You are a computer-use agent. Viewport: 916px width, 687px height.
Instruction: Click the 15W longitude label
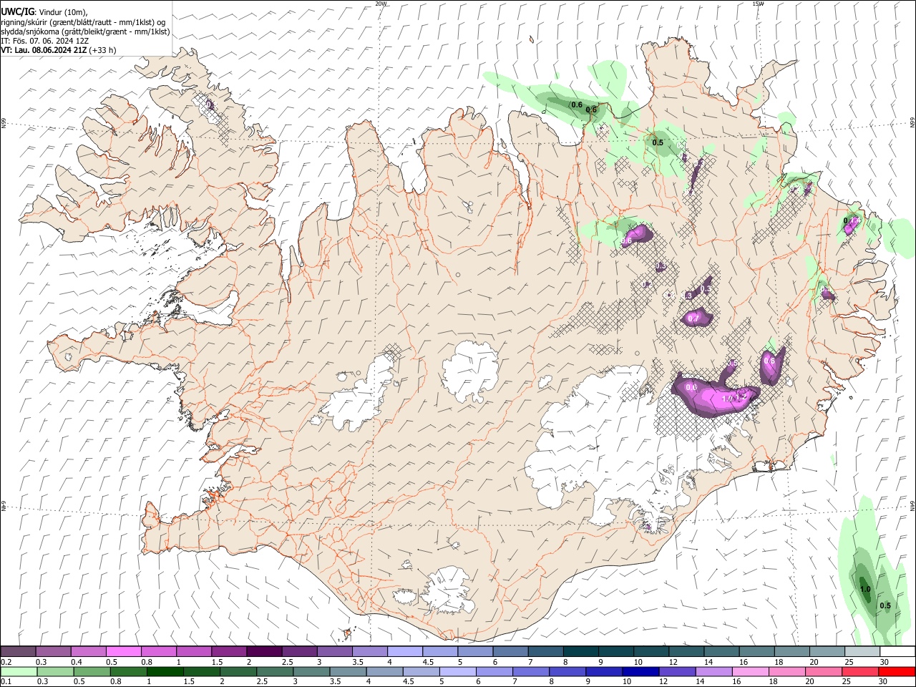758,4
